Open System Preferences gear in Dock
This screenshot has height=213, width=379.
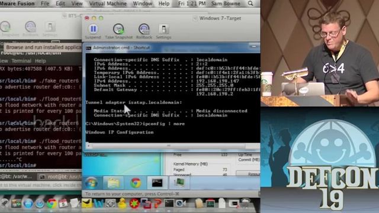pos(110,204)
